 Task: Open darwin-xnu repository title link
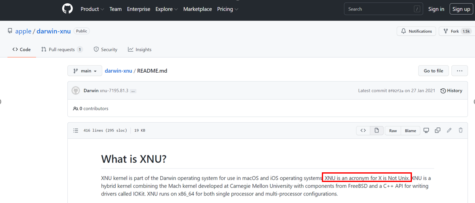click(x=53, y=31)
